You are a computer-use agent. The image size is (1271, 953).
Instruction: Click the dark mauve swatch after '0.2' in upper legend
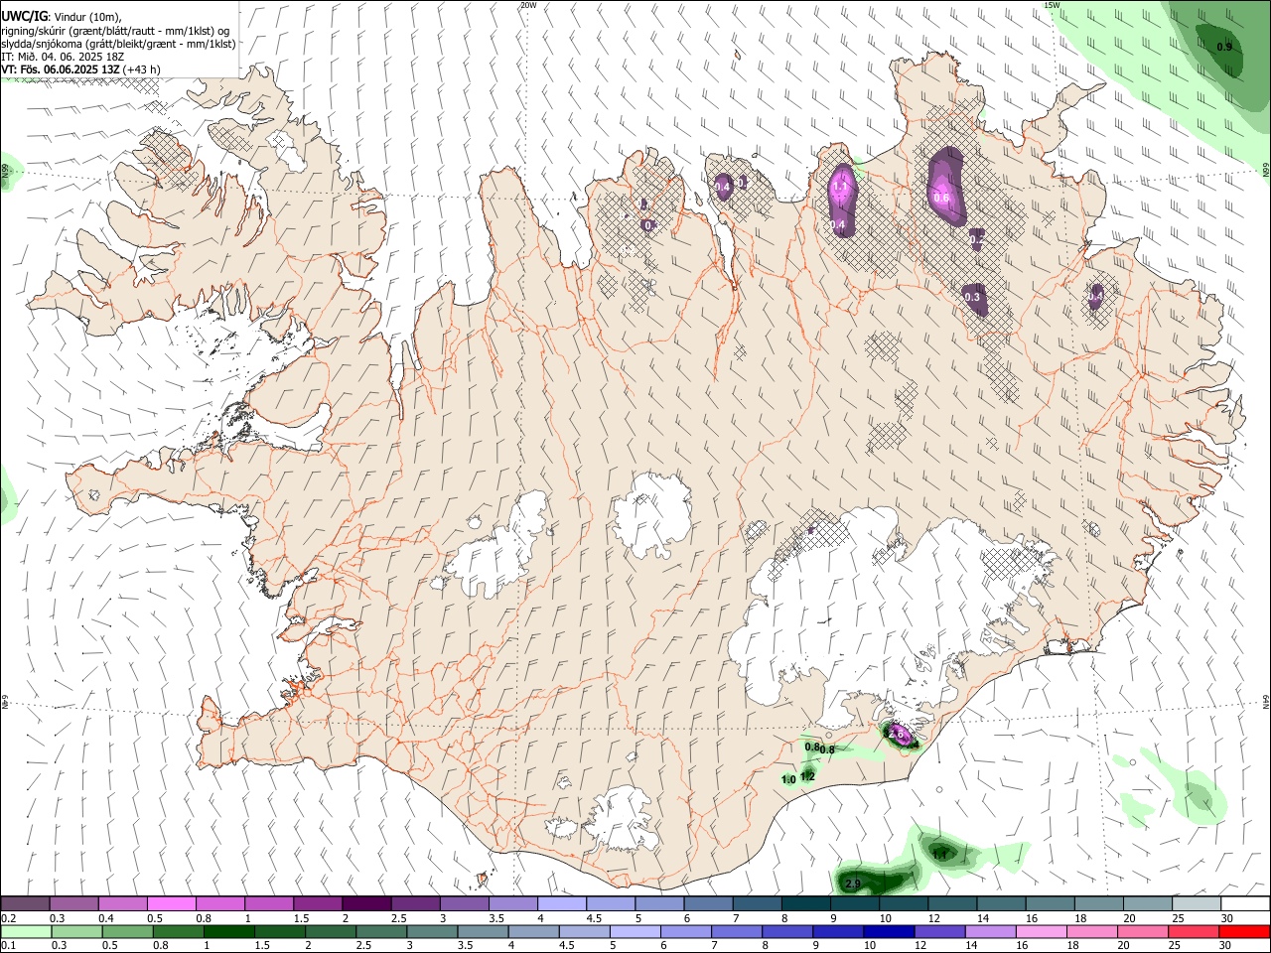pyautogui.click(x=25, y=904)
